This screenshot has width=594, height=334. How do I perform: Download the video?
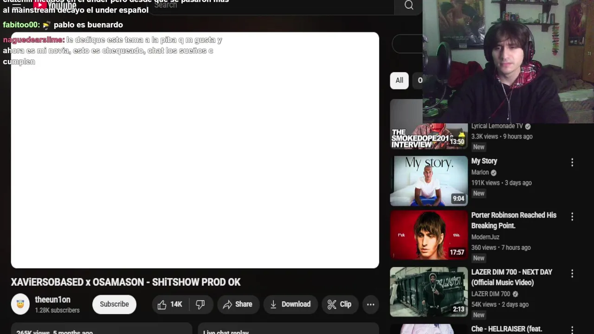(291, 304)
